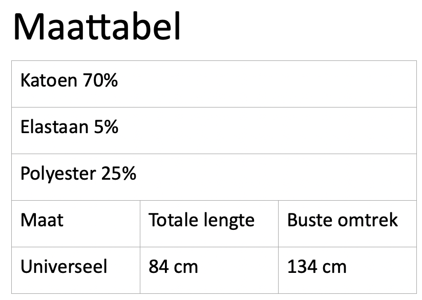The image size is (422, 300).
Task: Select the 134 cm bust cell
Action: point(347,270)
